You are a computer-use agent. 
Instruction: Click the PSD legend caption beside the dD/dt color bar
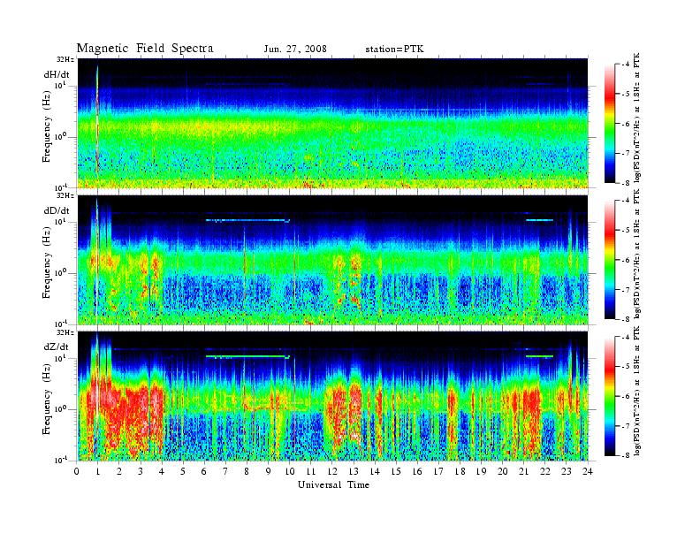coord(637,254)
